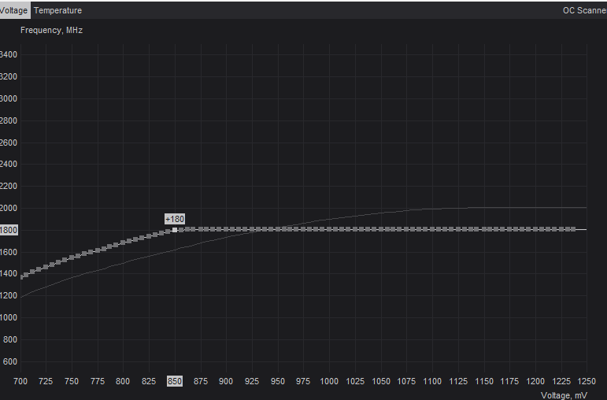Viewport: 607px width, 400px height.
Task: Select the highlighted curve point at 850 mV
Action: click(x=175, y=230)
